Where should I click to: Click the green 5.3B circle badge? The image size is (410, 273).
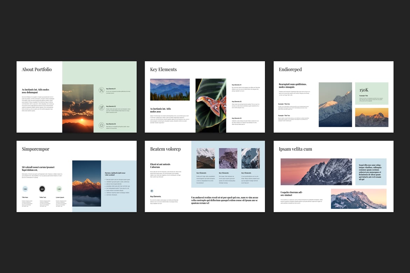(x=59, y=189)
